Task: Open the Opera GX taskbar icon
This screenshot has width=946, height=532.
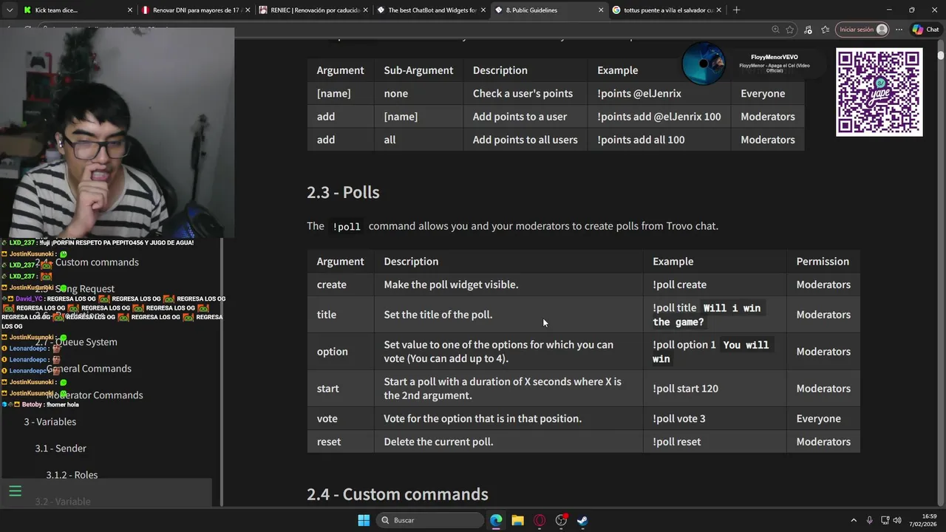Action: (540, 520)
